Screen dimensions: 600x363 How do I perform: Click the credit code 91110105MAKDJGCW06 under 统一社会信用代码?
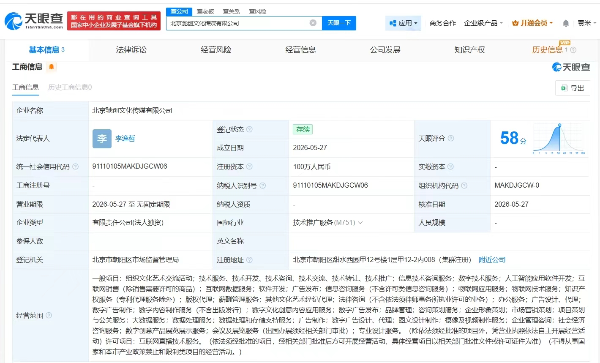(x=130, y=166)
